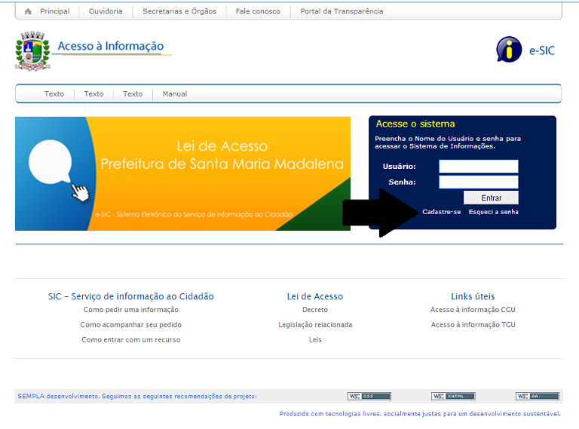Open Portal da Transparência link
Image resolution: width=579 pixels, height=429 pixels.
(342, 11)
